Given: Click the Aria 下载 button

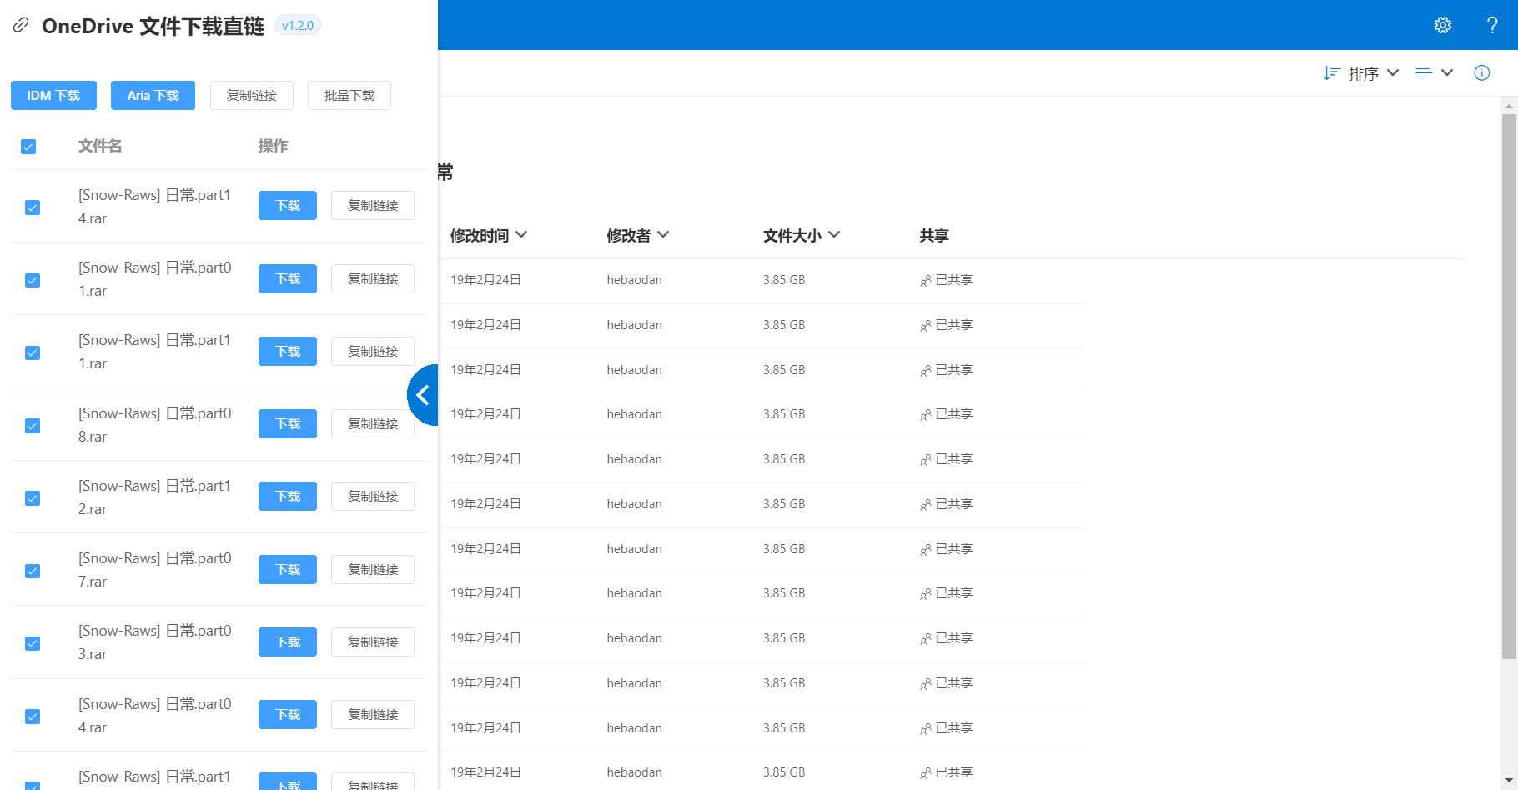Looking at the screenshot, I should pos(153,96).
